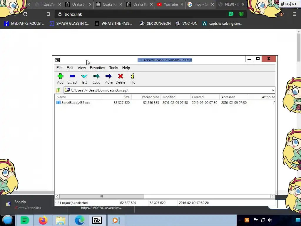Open the Favorites menu
The width and height of the screenshot is (301, 226).
pos(97,68)
